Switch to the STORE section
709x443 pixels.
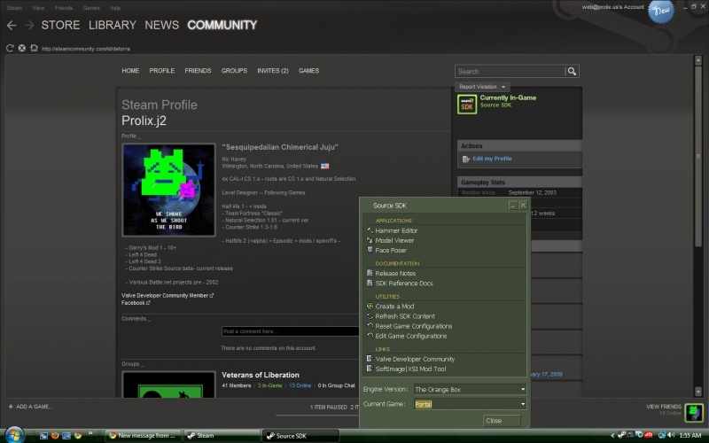[x=60, y=26]
